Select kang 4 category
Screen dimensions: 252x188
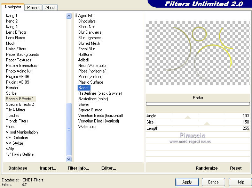tap(11, 27)
